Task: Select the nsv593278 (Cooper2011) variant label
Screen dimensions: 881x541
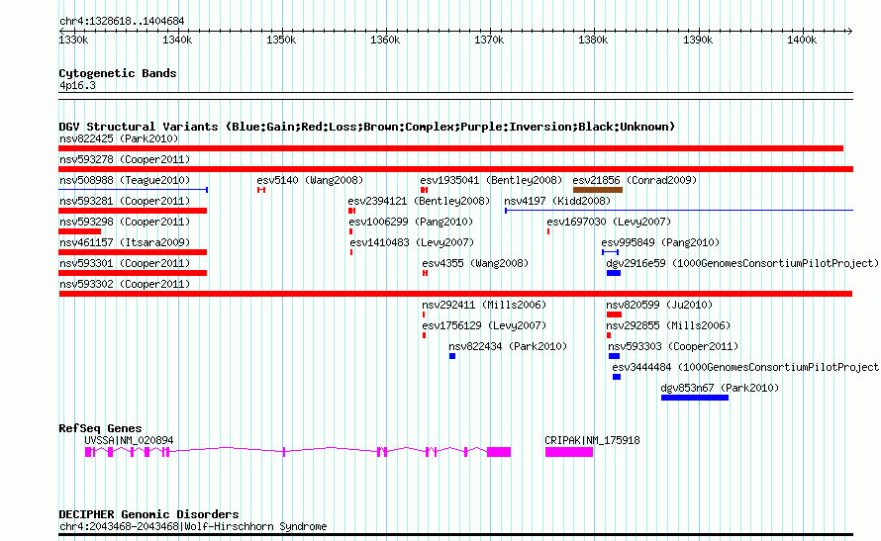Action: pyautogui.click(x=125, y=159)
